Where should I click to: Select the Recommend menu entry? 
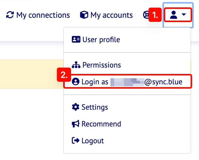101,124
